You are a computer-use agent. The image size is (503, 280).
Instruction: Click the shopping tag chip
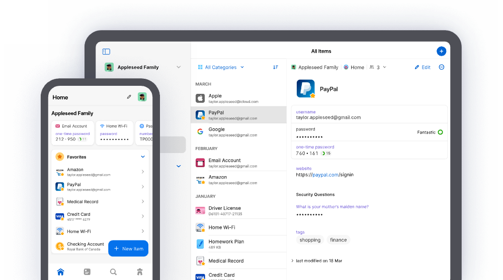coord(310,240)
